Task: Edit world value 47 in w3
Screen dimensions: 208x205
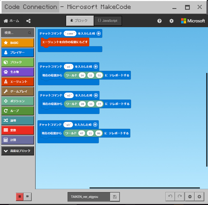Action: click(x=82, y=133)
